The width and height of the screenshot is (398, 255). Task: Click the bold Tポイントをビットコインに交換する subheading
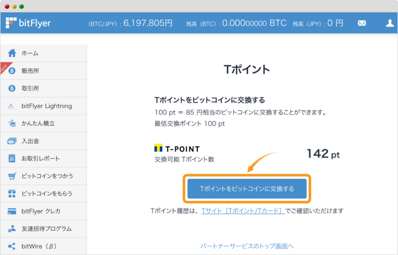tap(210, 100)
